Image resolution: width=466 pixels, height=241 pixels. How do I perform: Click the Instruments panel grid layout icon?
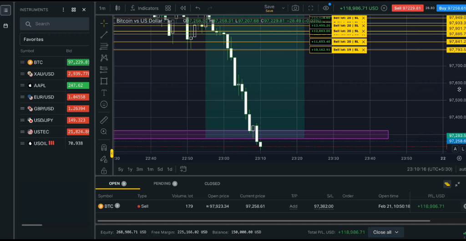pyautogui.click(x=74, y=10)
